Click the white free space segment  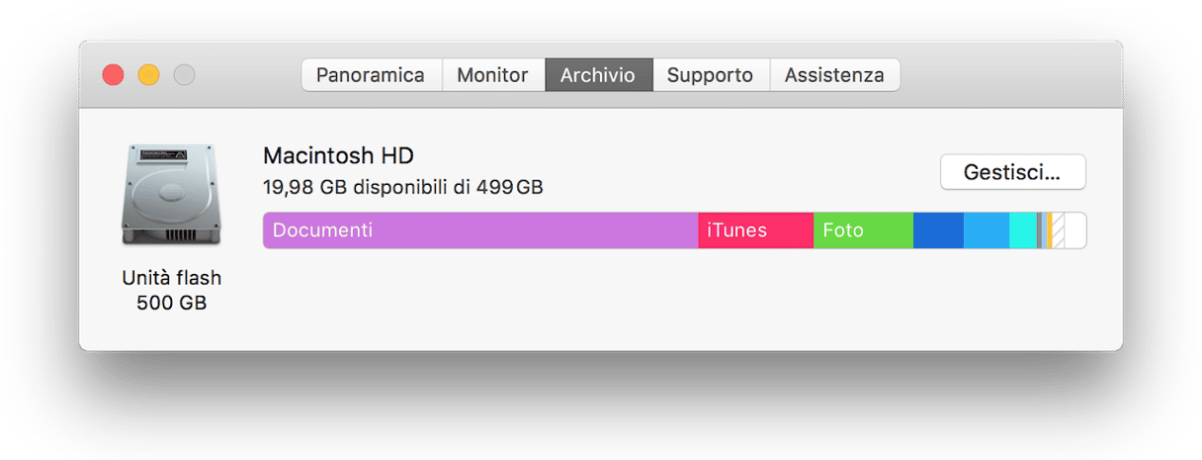click(x=1075, y=230)
